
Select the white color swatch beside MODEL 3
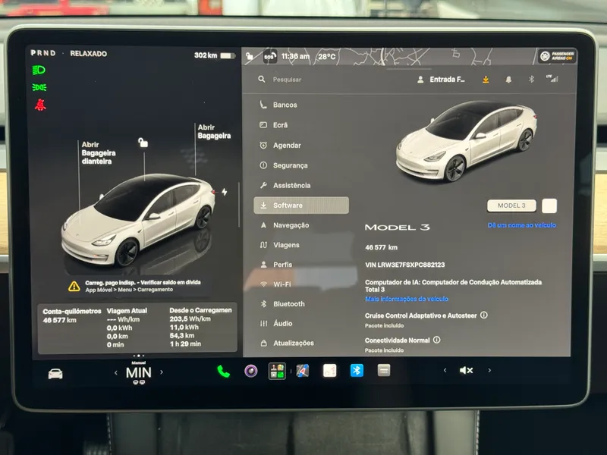549,206
